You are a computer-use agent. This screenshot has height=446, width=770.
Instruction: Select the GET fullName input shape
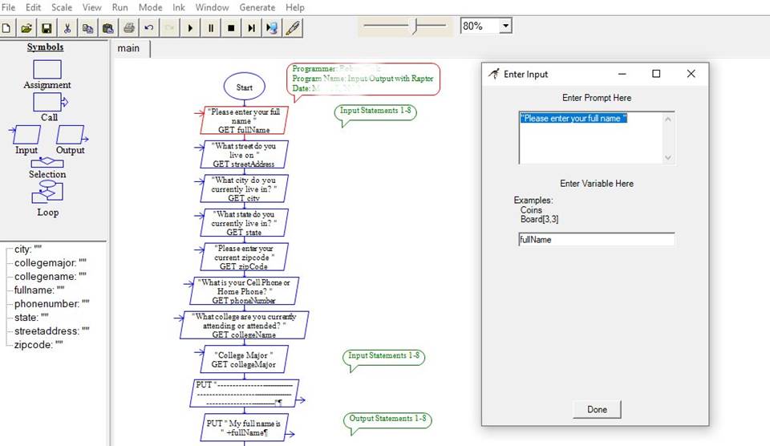click(244, 120)
